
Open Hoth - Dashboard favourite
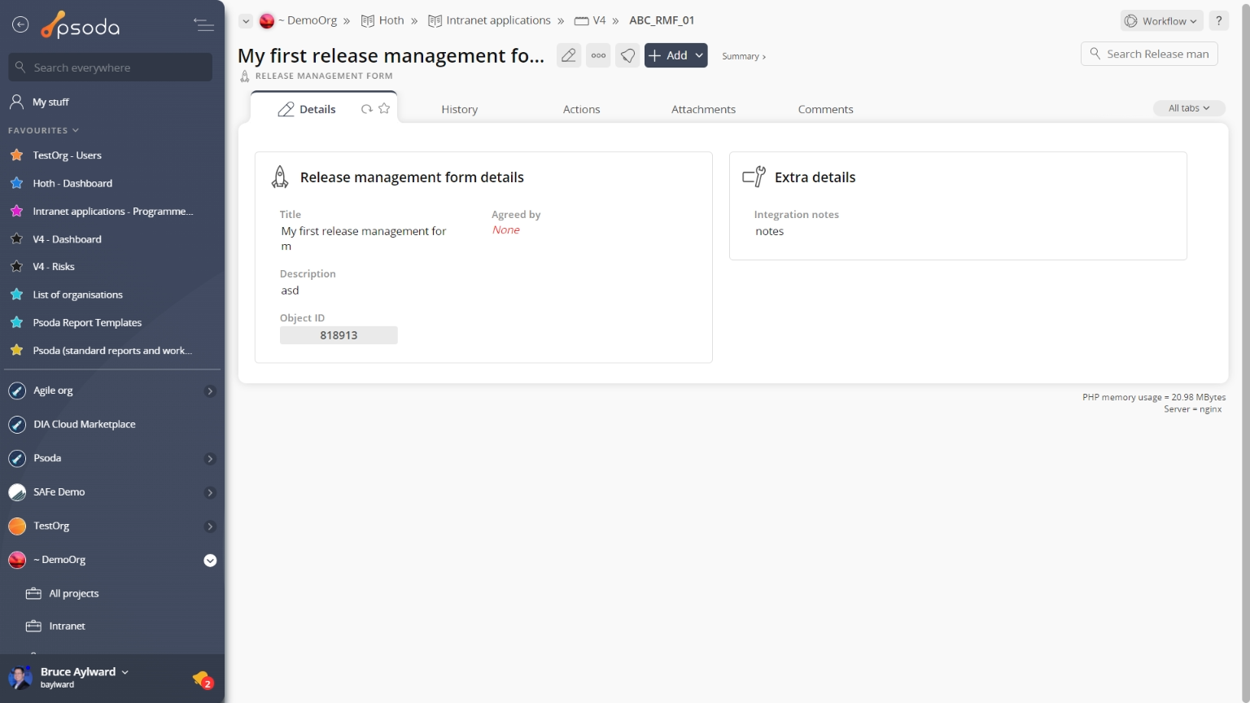coord(72,183)
